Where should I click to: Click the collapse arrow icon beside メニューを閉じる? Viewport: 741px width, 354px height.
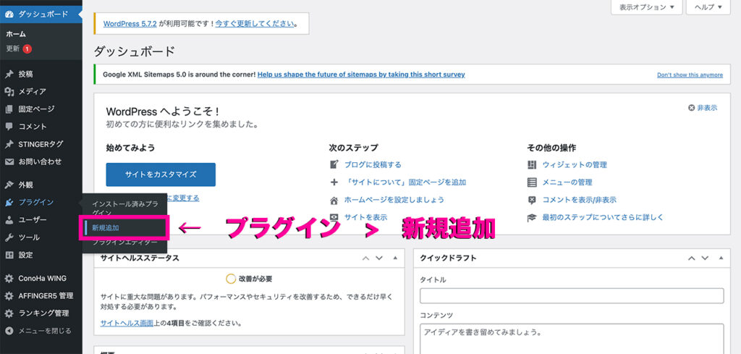click(9, 331)
